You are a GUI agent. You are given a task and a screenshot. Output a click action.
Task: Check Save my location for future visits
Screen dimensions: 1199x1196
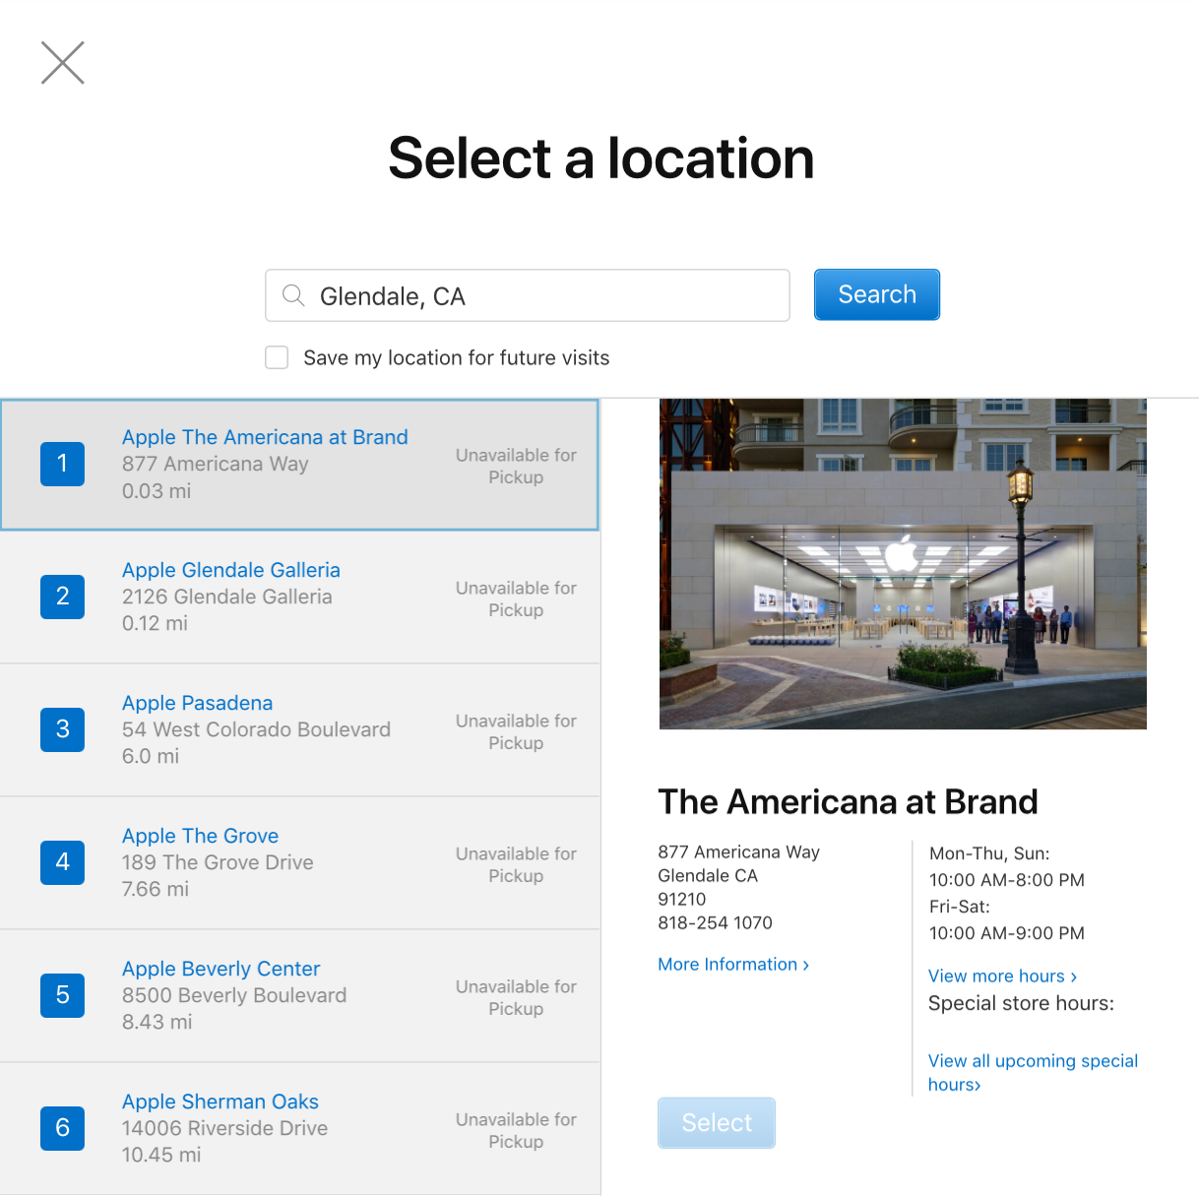point(277,357)
